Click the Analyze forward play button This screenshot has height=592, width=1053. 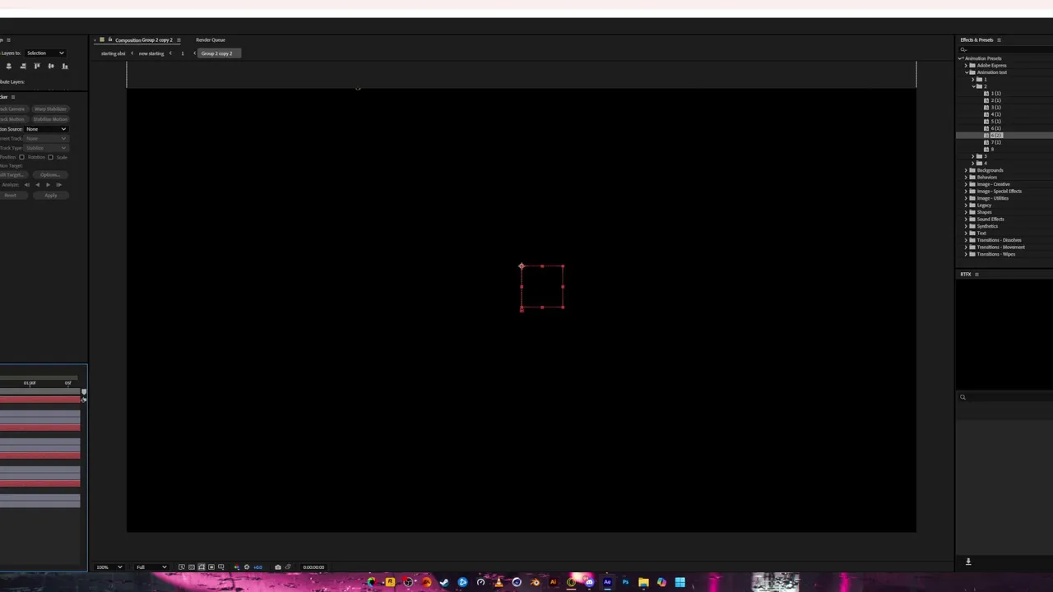pos(48,185)
